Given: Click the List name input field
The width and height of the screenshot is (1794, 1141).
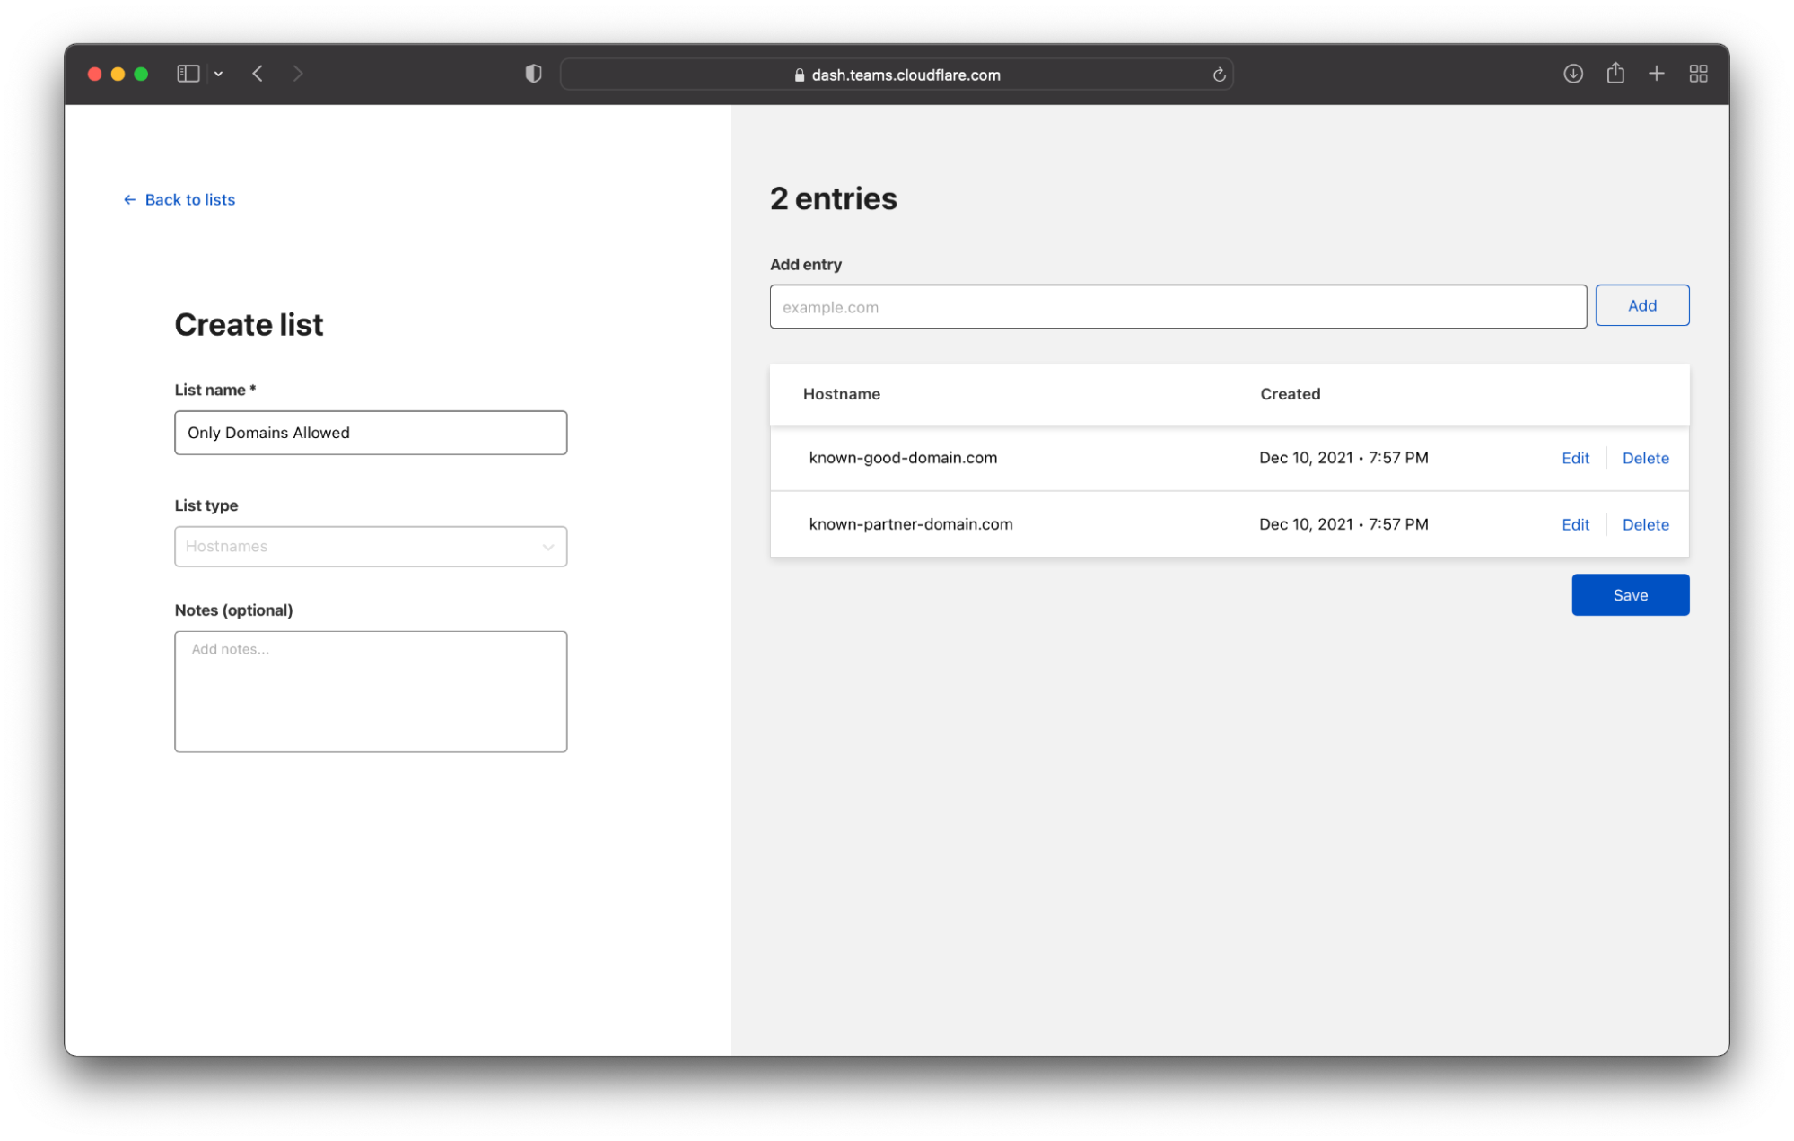Looking at the screenshot, I should click(x=370, y=433).
